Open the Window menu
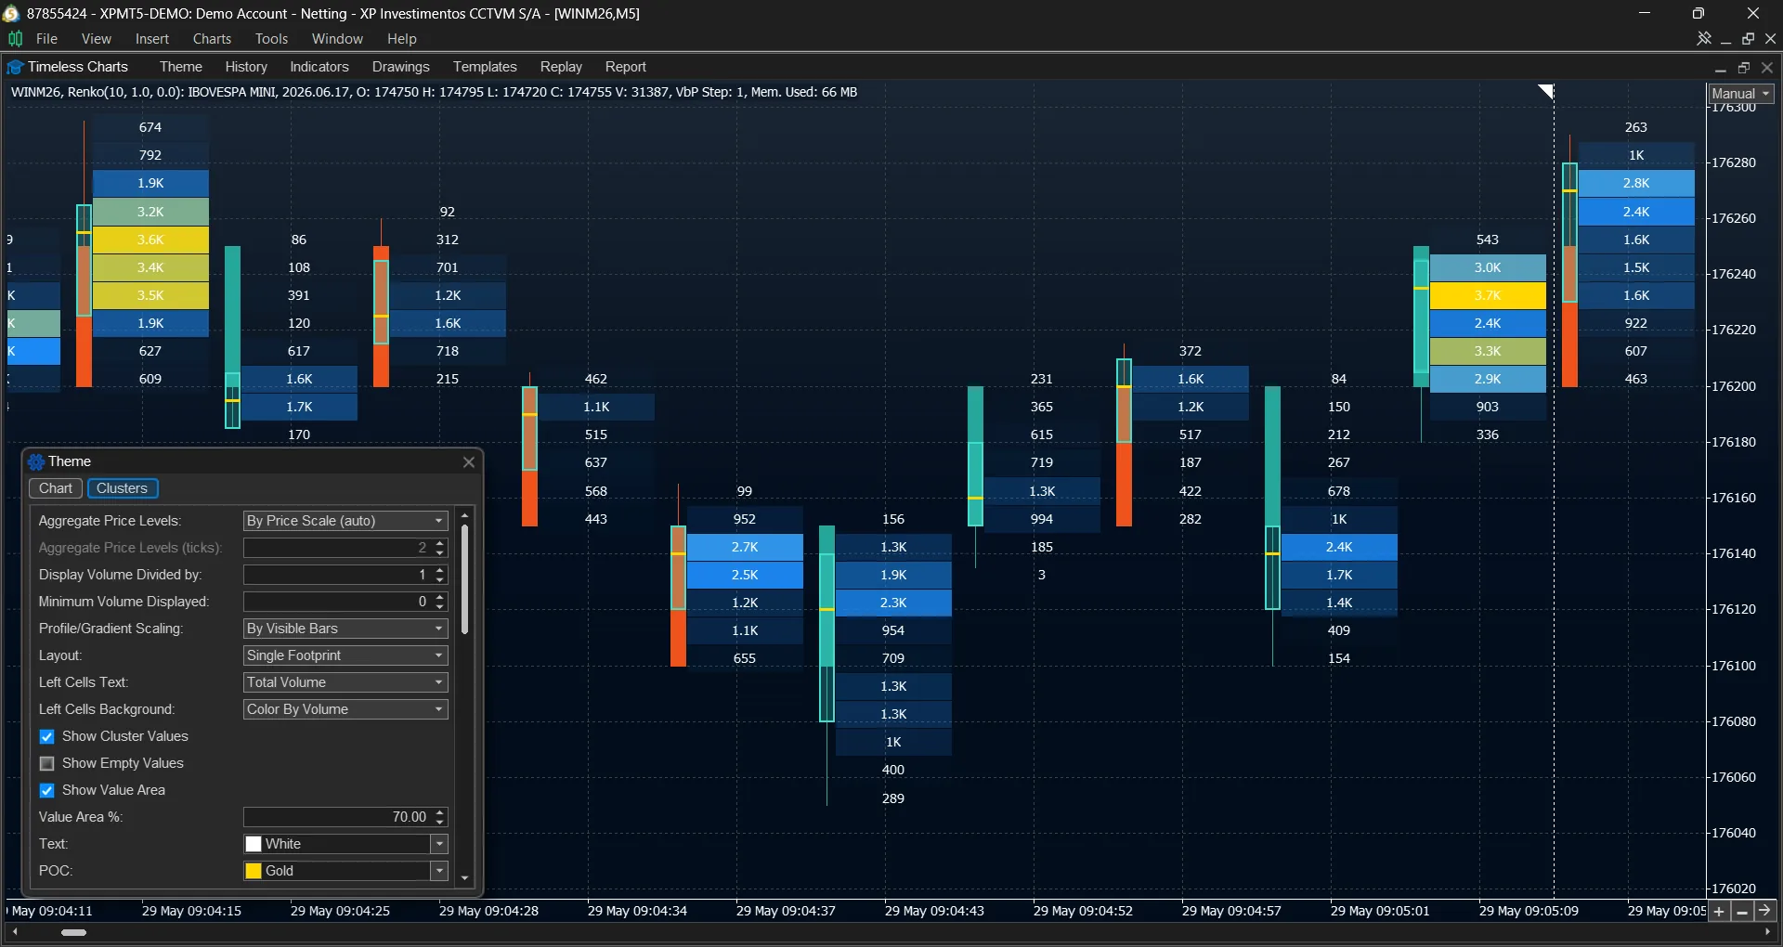 [x=337, y=39]
